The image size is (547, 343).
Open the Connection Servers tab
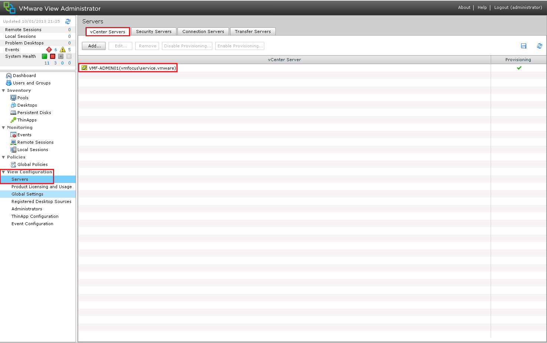203,31
